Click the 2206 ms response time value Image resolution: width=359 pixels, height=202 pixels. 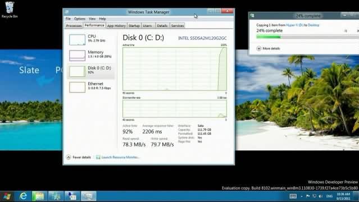click(152, 131)
